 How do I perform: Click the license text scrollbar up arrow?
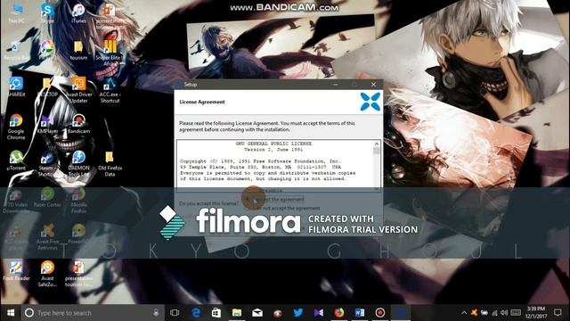pyautogui.click(x=377, y=144)
